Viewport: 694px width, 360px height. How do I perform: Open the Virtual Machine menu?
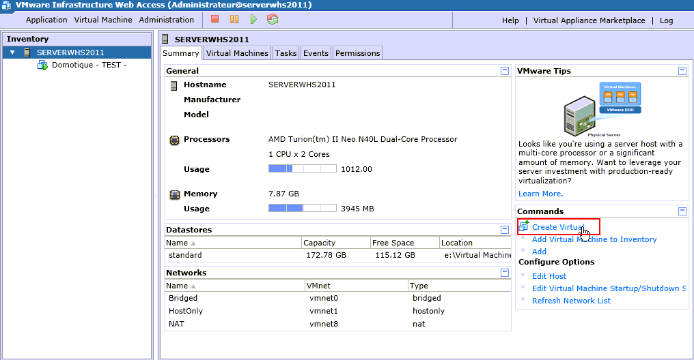click(x=103, y=20)
